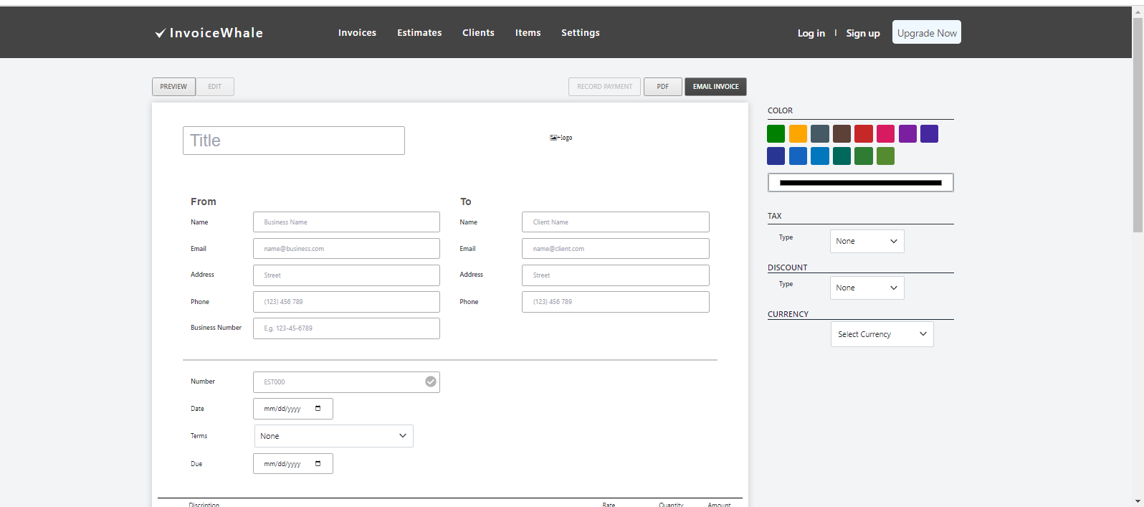This screenshot has height=507, width=1144.
Task: Click the InvoiceWhale checkmark logo
Action: [x=209, y=33]
